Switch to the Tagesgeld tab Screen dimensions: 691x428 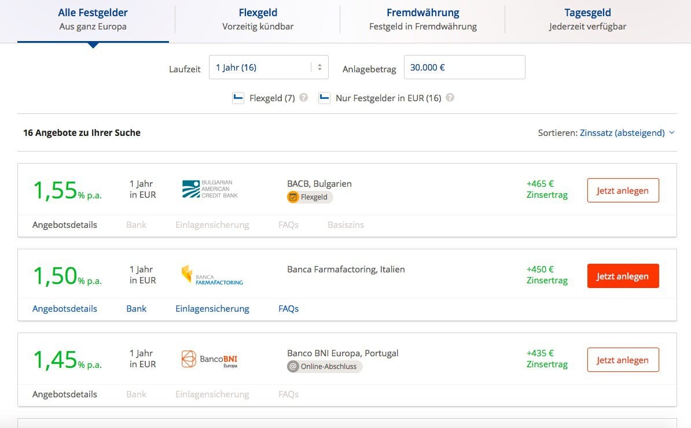click(x=587, y=19)
